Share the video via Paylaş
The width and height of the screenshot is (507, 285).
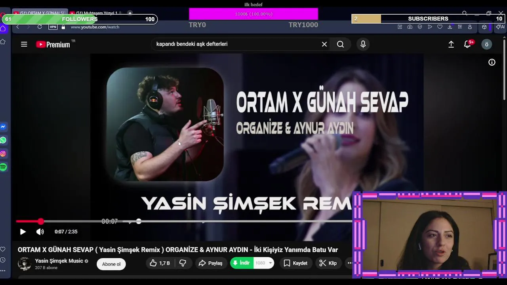(x=211, y=263)
